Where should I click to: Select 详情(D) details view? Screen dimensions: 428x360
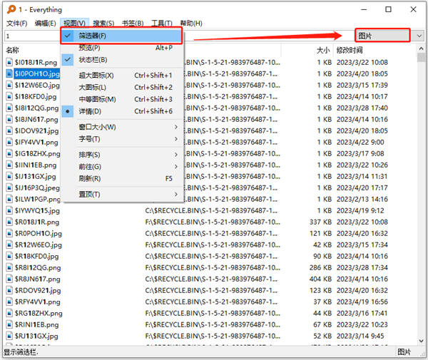(121, 111)
